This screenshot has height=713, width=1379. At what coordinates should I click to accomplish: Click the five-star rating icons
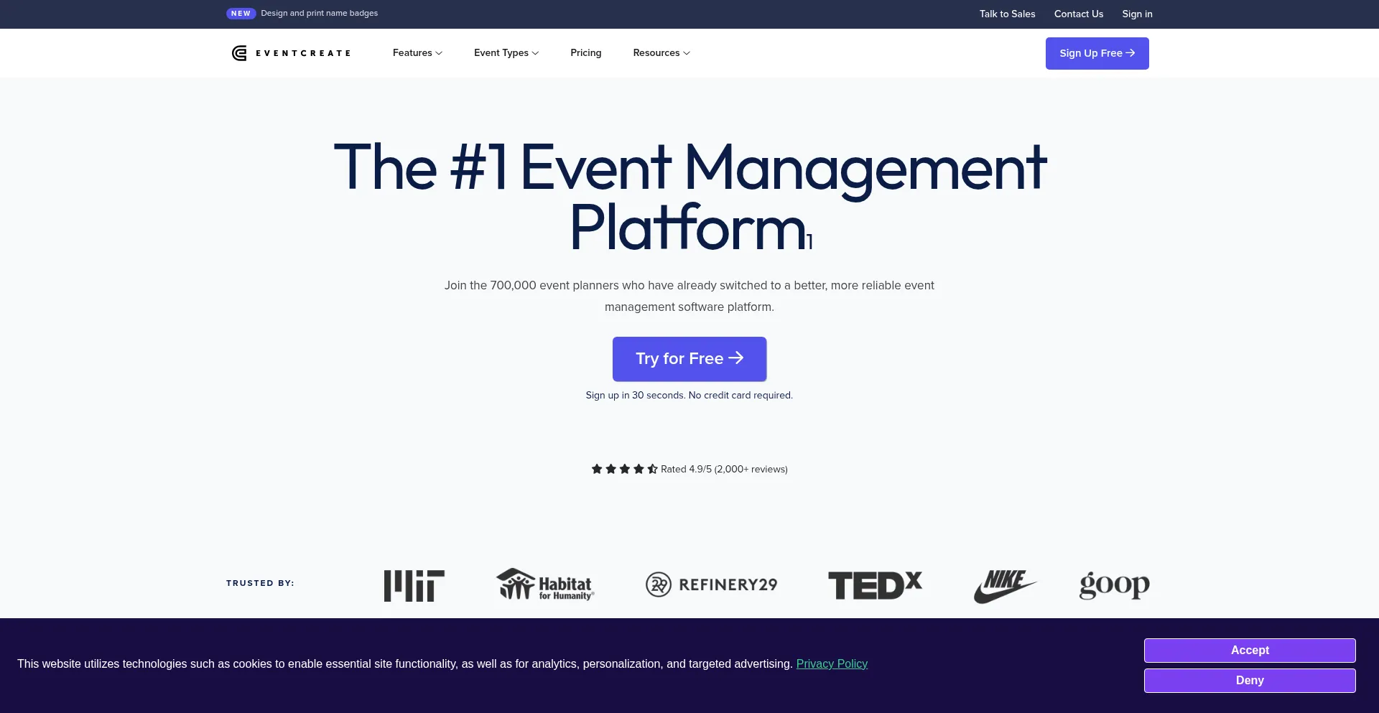[623, 469]
